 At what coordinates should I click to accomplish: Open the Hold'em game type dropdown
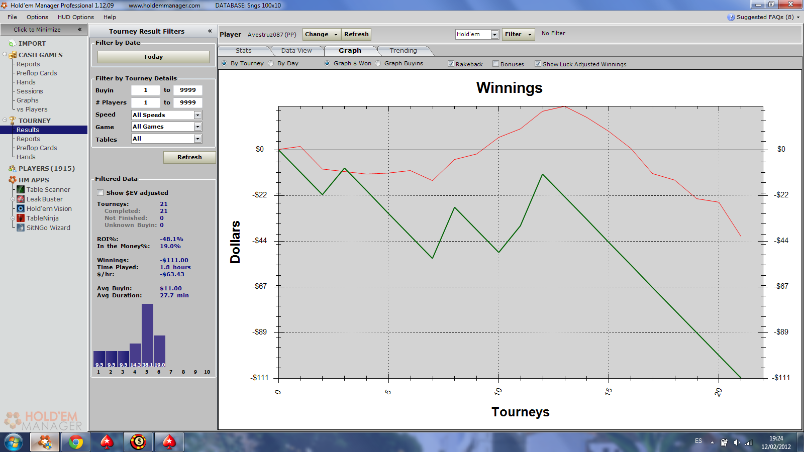coord(494,34)
